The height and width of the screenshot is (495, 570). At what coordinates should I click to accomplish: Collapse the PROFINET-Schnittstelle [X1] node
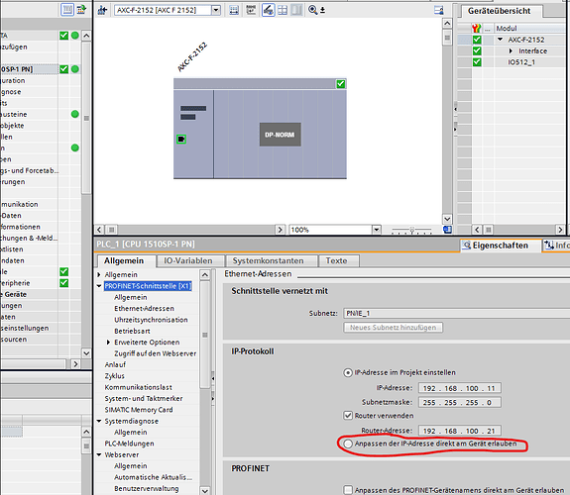[x=99, y=286]
